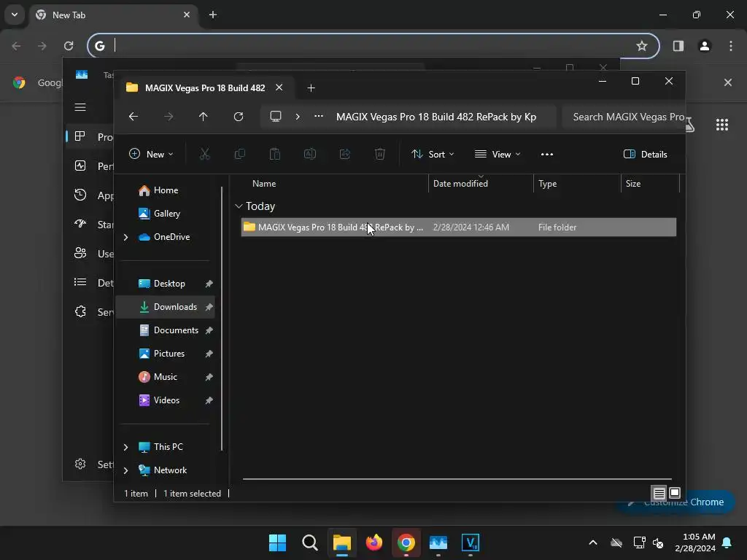Open the See more ellipsis in Explorer toolbar
The width and height of the screenshot is (747, 560).
pos(547,154)
